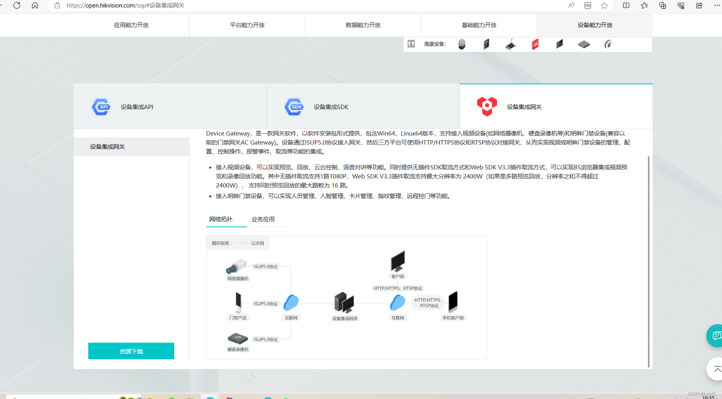Switch to the 网络拓扑 tab
This screenshot has height=399, width=722.
pyautogui.click(x=221, y=219)
